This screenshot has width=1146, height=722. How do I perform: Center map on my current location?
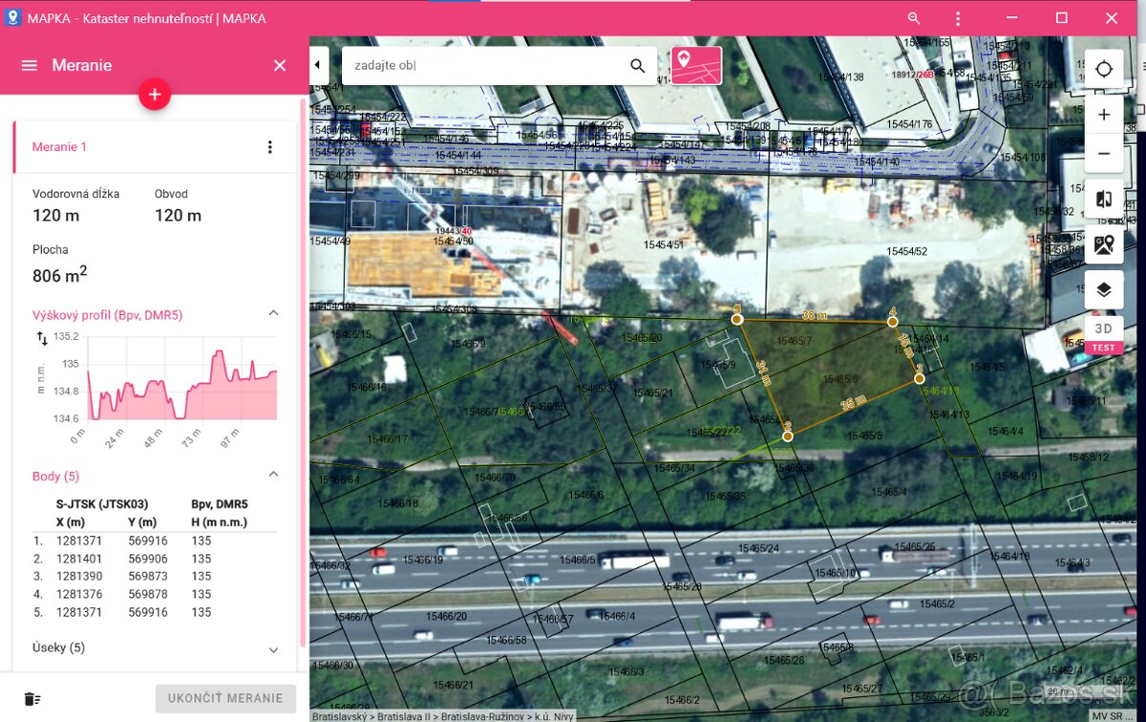pos(1104,69)
